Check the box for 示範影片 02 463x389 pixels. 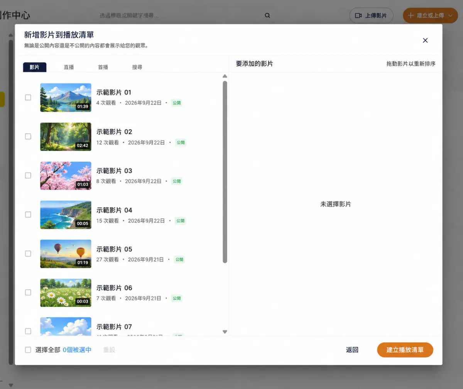pos(28,136)
